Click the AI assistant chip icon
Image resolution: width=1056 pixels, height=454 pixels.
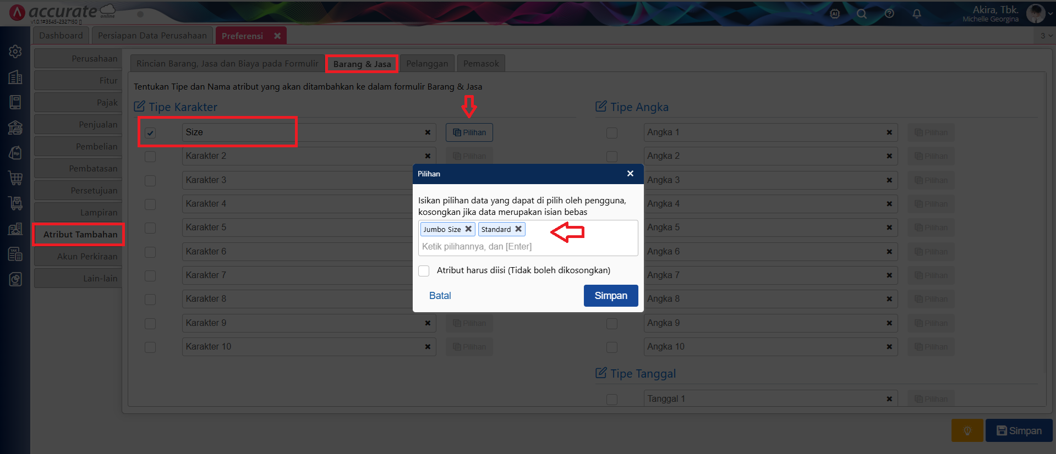point(835,14)
